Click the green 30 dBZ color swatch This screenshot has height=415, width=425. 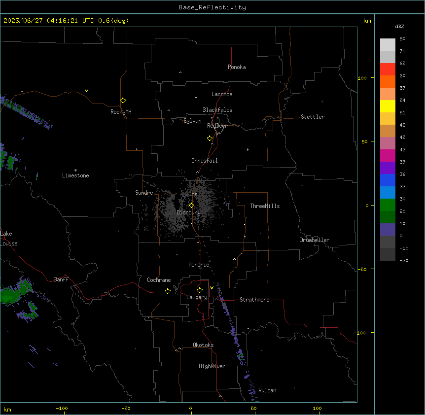388,205
